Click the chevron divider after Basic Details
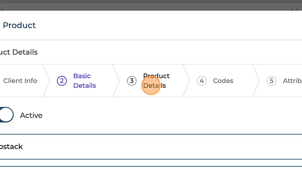Image resolution: width=302 pixels, height=170 pixels. [x=116, y=81]
